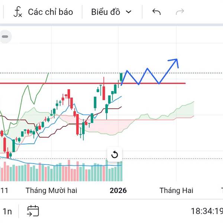This screenshot has width=223, height=223.
Task: Click the red Ichimoku cloud area
Action: coord(104,126)
